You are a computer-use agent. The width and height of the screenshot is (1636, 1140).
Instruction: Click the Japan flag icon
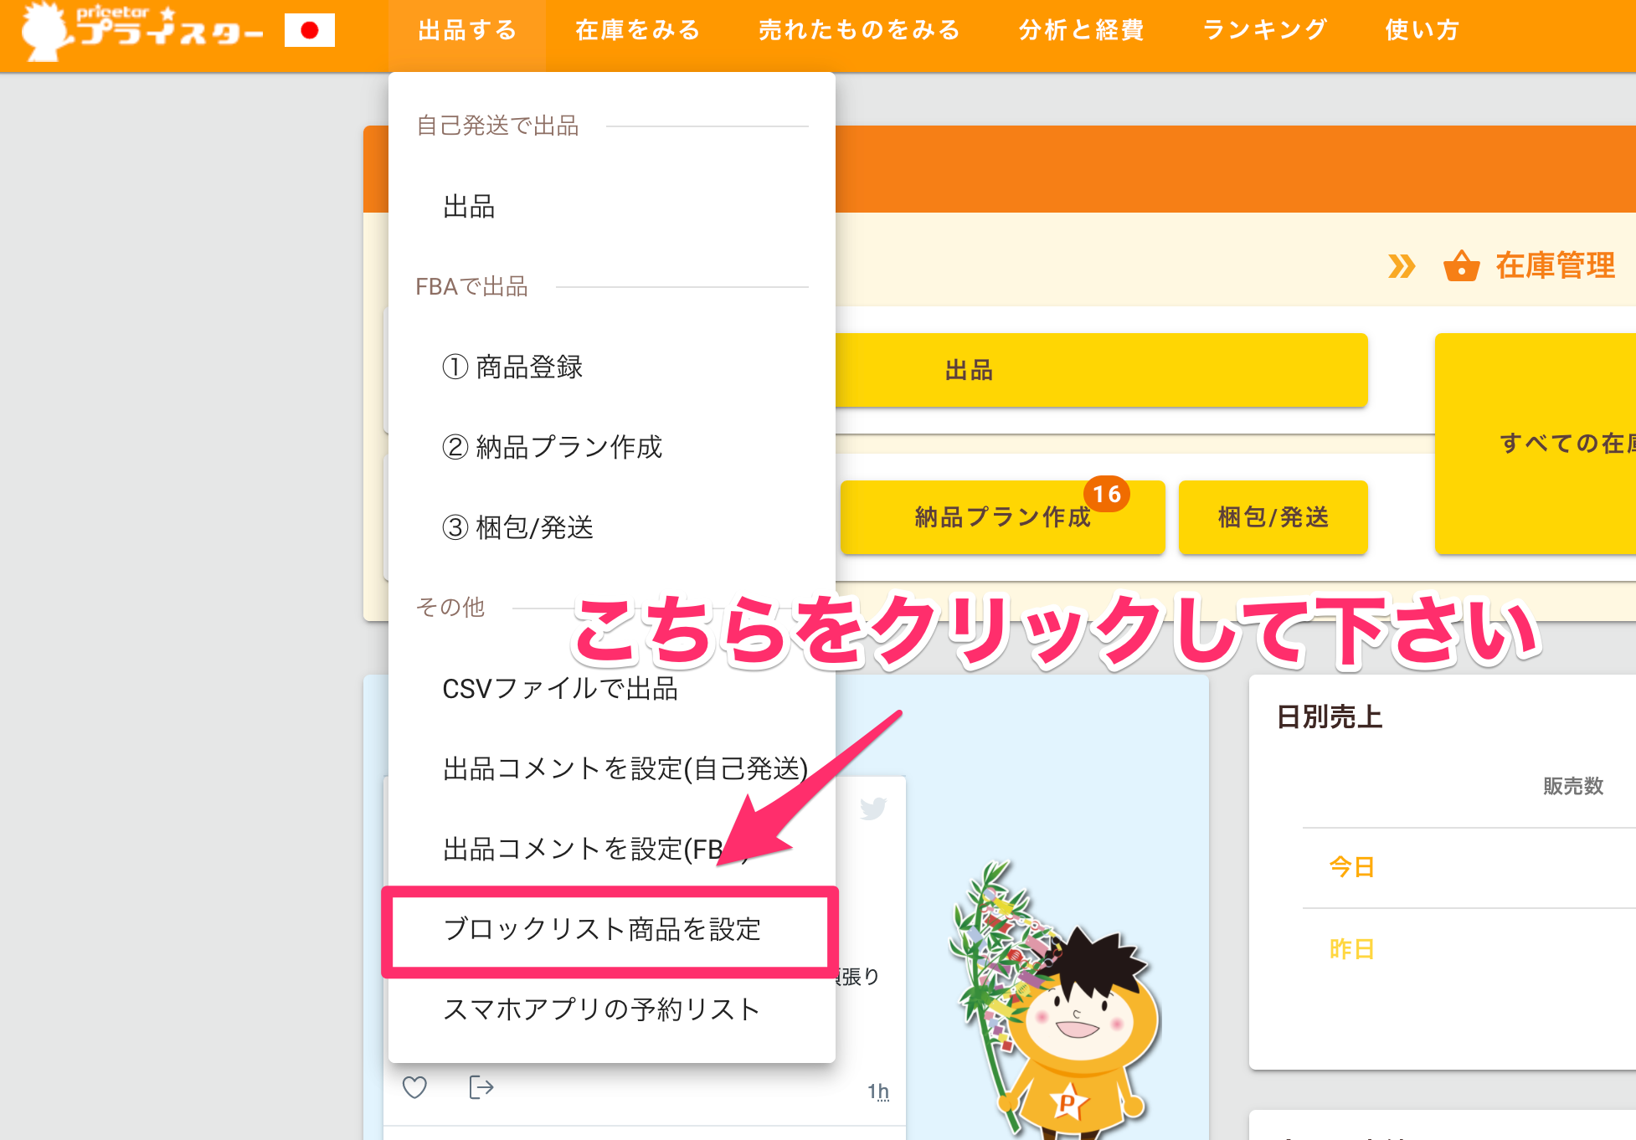pos(310,31)
